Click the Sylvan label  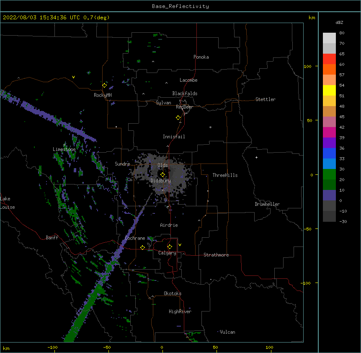pos(163,103)
